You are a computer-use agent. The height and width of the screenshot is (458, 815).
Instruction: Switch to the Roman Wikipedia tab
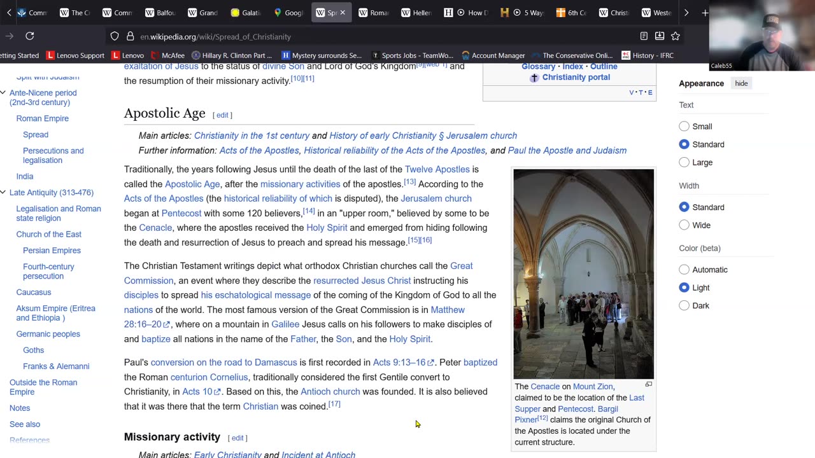(x=374, y=13)
